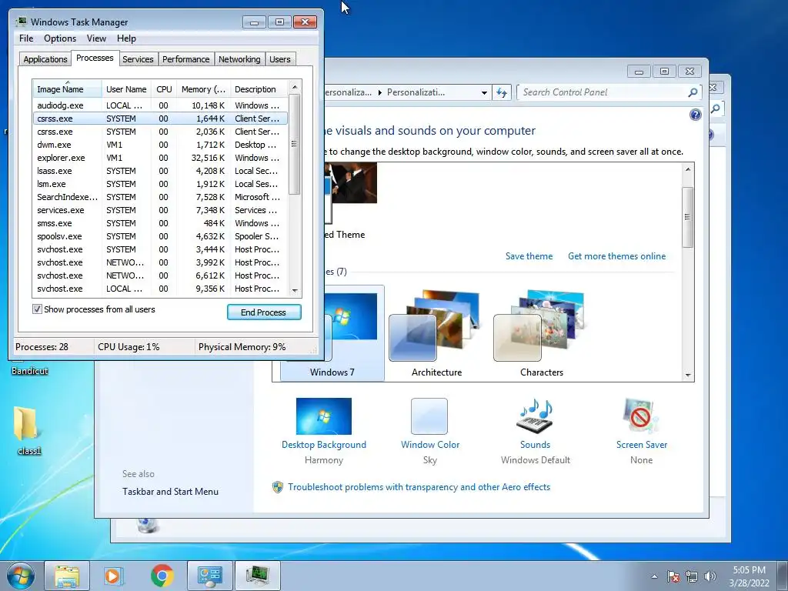The height and width of the screenshot is (591, 788).
Task: Open the taskbar clock and date
Action: tap(749, 576)
